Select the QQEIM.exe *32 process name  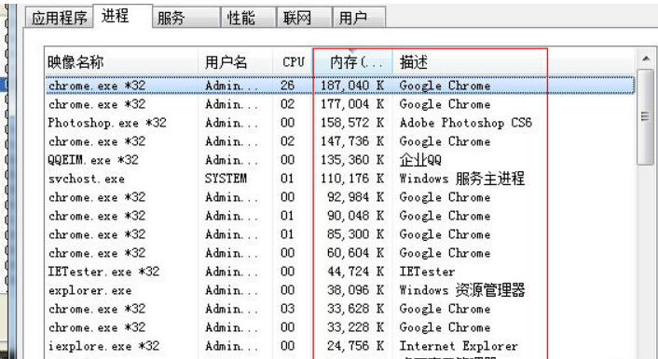coord(93,160)
